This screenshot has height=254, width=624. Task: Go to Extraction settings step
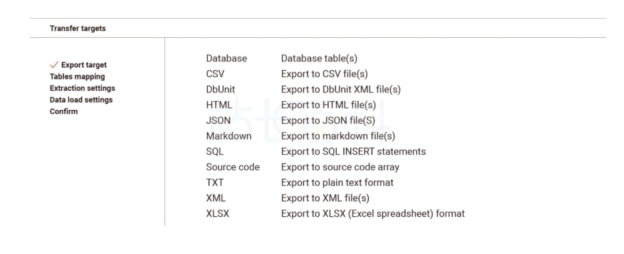click(x=82, y=88)
